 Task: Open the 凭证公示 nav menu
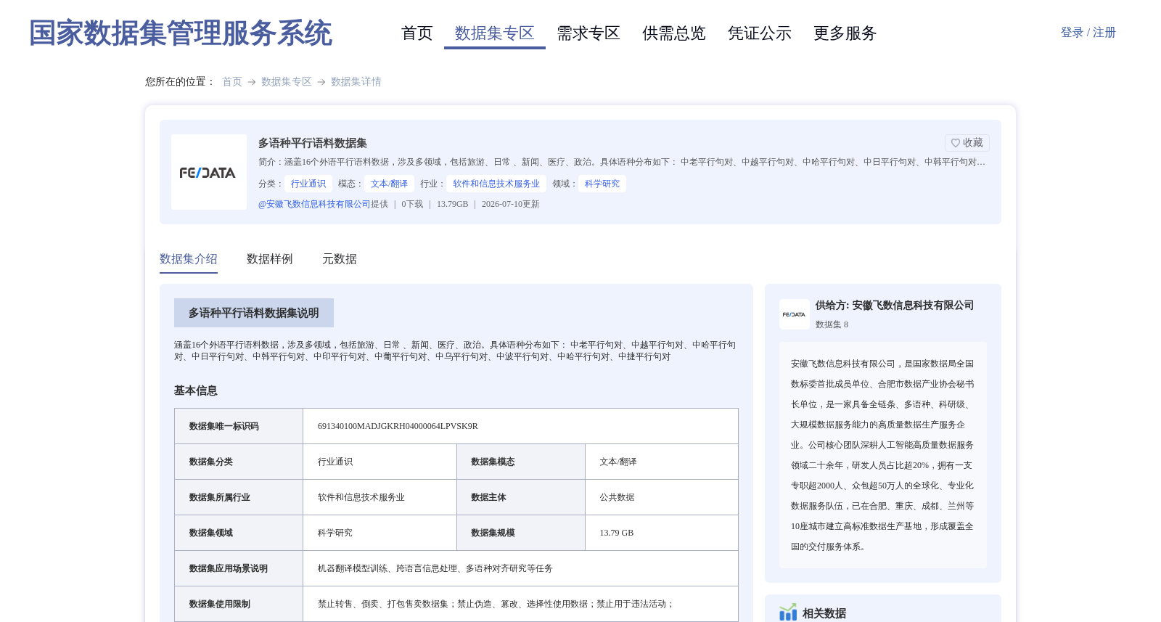coord(760,33)
